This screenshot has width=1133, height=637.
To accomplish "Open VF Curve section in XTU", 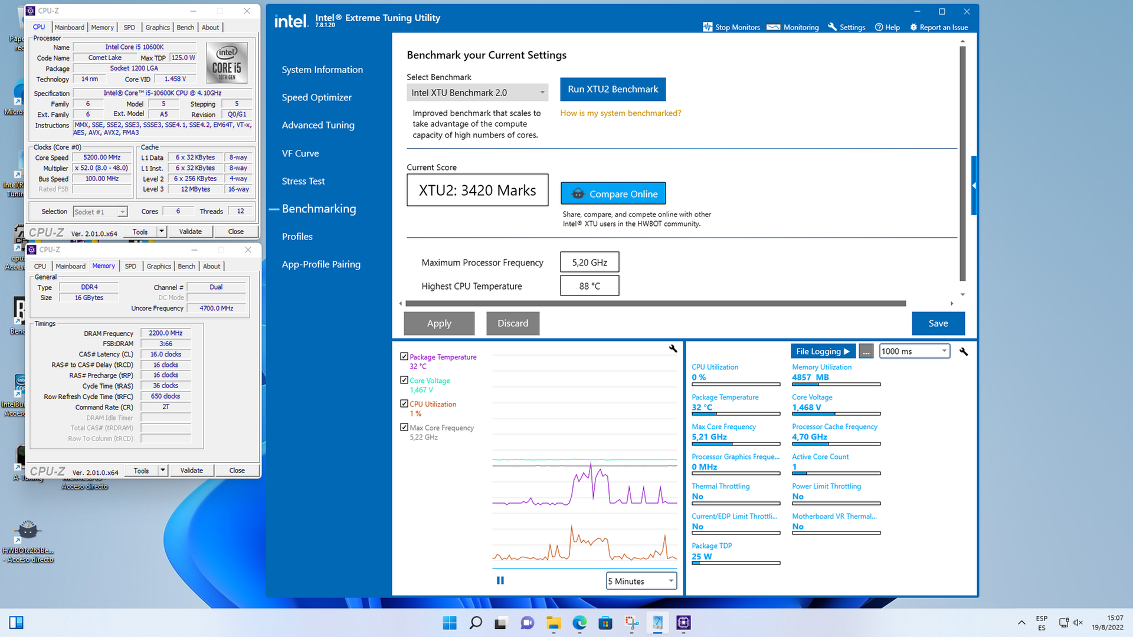I will tap(300, 153).
